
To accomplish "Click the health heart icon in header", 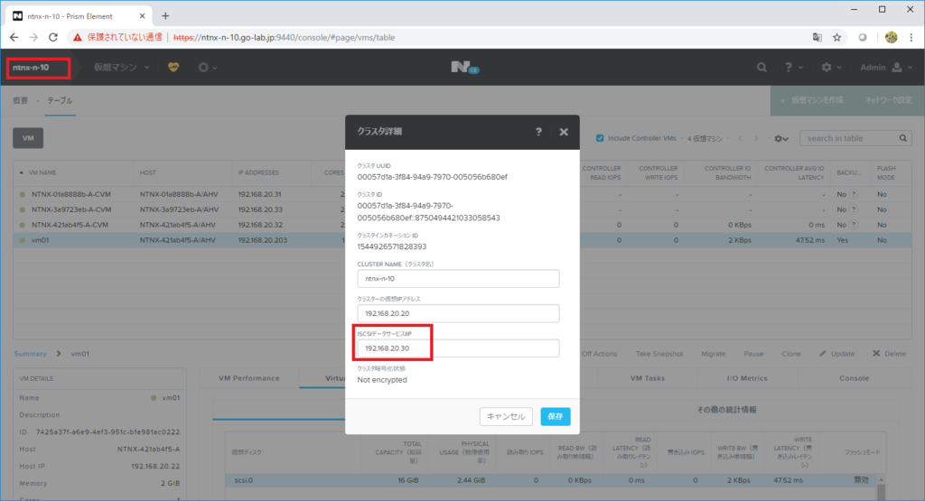I will [173, 67].
